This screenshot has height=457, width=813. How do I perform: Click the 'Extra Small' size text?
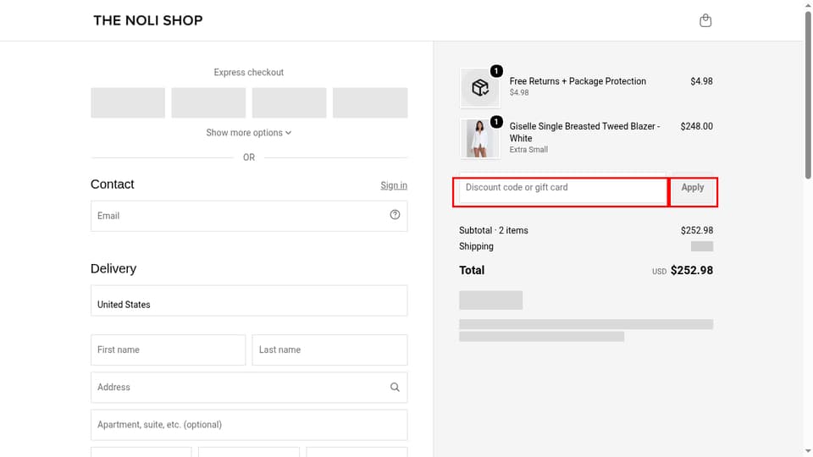[528, 150]
